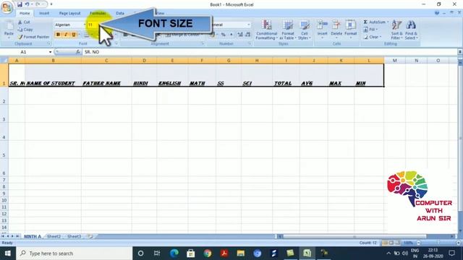Cut the selected cells
Image resolution: width=463 pixels, height=260 pixels.
coord(24,22)
